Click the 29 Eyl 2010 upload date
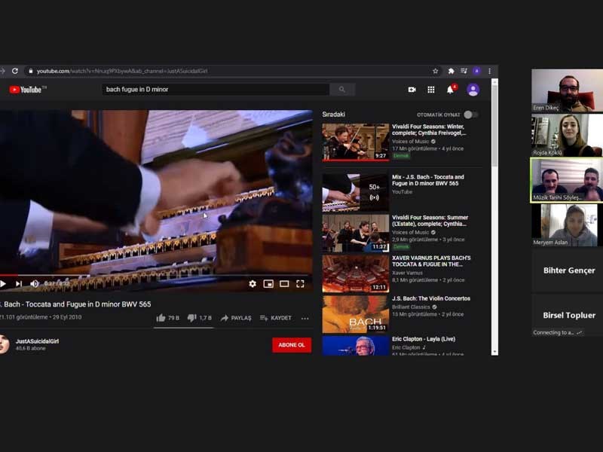The width and height of the screenshot is (603, 452). [67, 317]
